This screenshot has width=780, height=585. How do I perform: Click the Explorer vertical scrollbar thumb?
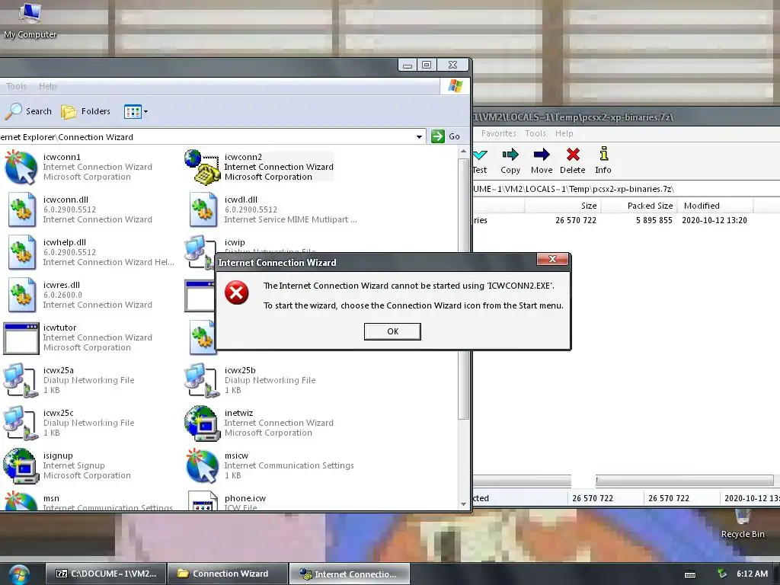point(464,287)
